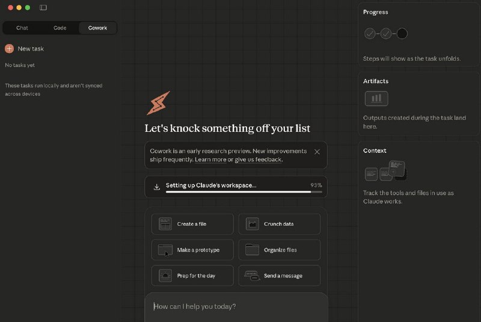Click the workspace setup progress bar
This screenshot has width=481, height=322.
[x=238, y=191]
